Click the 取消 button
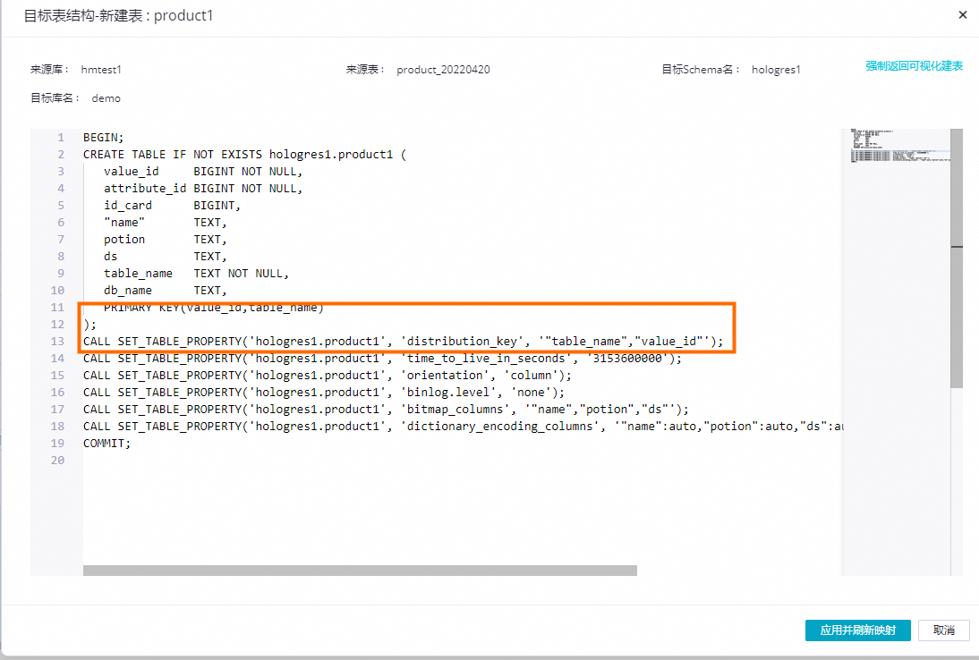 [x=943, y=630]
